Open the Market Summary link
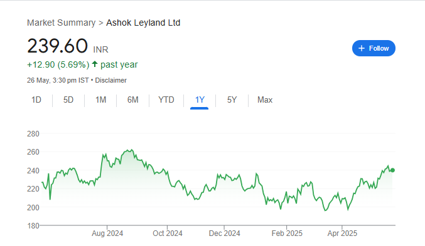Viewport: 425px width, 246px height. tap(62, 23)
